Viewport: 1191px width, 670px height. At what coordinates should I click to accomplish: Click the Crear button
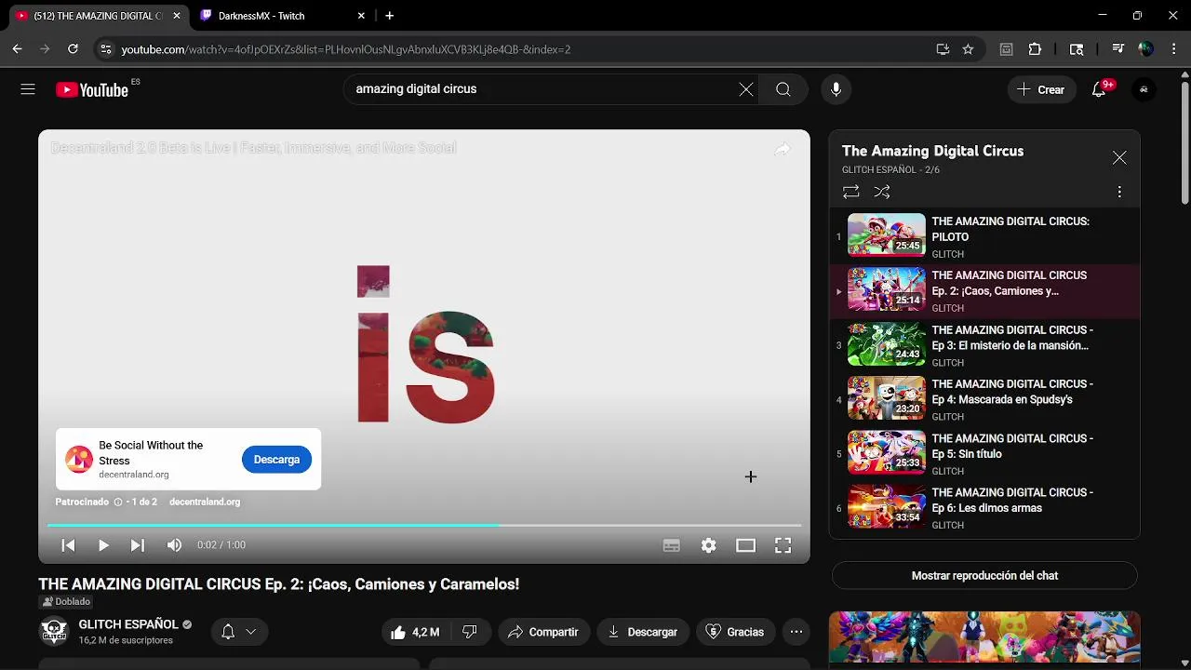point(1041,89)
